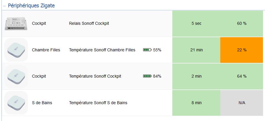Select the Chambre Filles room label
Image resolution: width=265 pixels, height=121 pixels.
(46, 50)
